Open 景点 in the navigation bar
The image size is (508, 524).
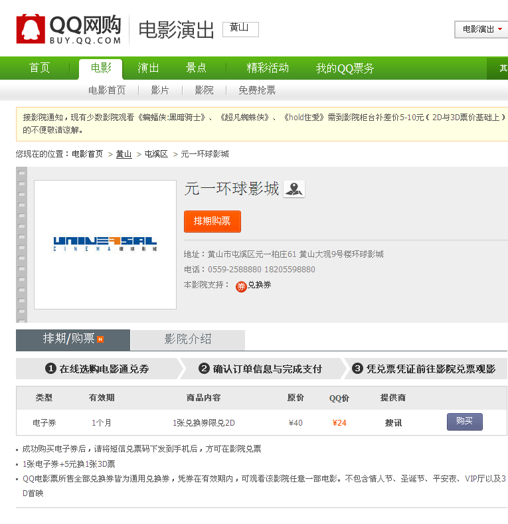tap(196, 68)
